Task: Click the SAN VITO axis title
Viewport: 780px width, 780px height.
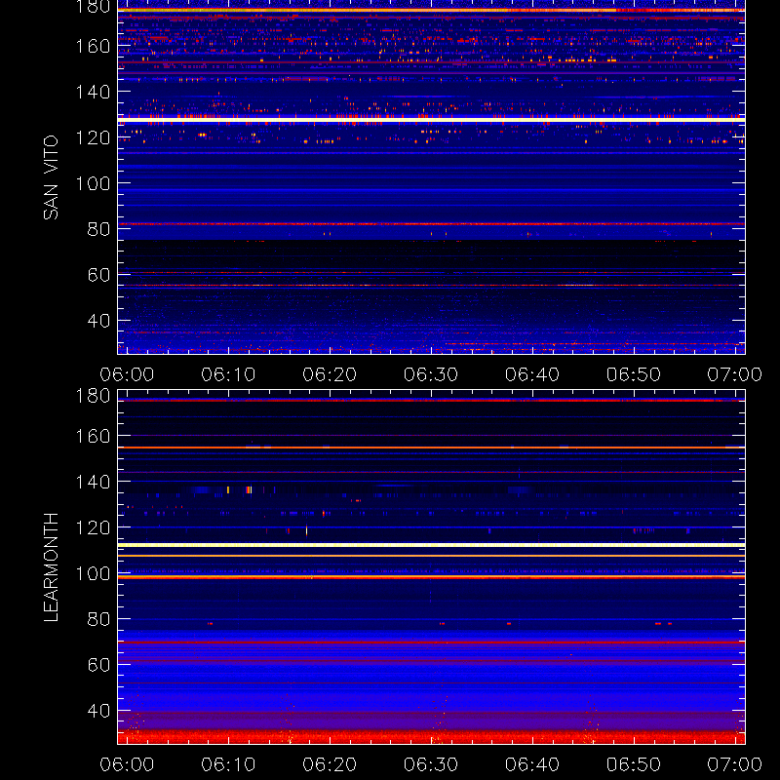Action: coord(51,177)
